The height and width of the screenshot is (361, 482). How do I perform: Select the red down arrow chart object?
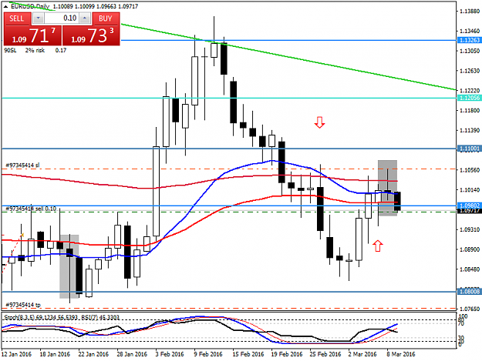point(320,122)
